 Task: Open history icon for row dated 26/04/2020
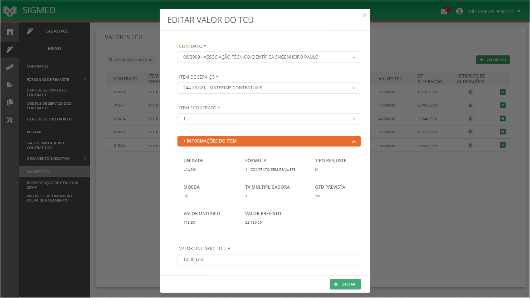tap(470, 119)
